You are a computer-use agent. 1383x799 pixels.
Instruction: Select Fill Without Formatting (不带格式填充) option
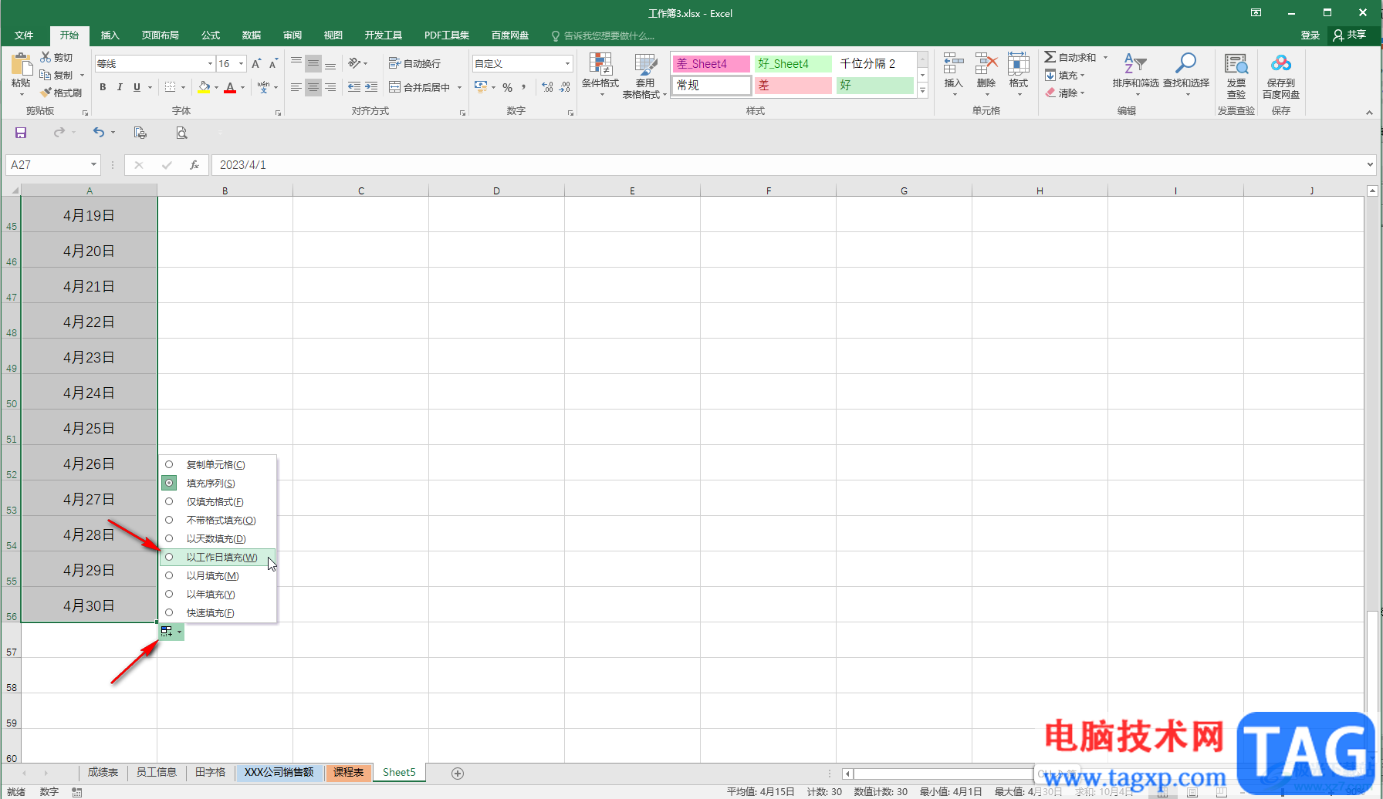tap(217, 520)
